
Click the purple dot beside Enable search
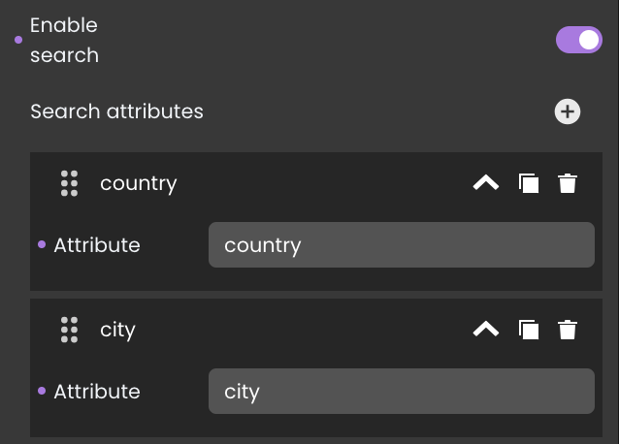click(18, 40)
